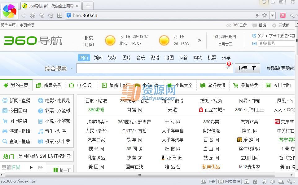298x185 pixels.
Task: Switch city via 切换 link
Action: pos(89,45)
